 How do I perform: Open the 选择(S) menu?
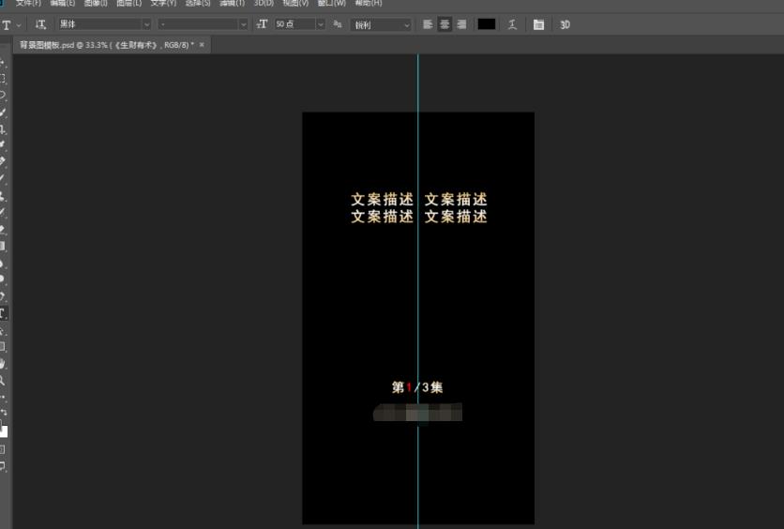pos(198,3)
